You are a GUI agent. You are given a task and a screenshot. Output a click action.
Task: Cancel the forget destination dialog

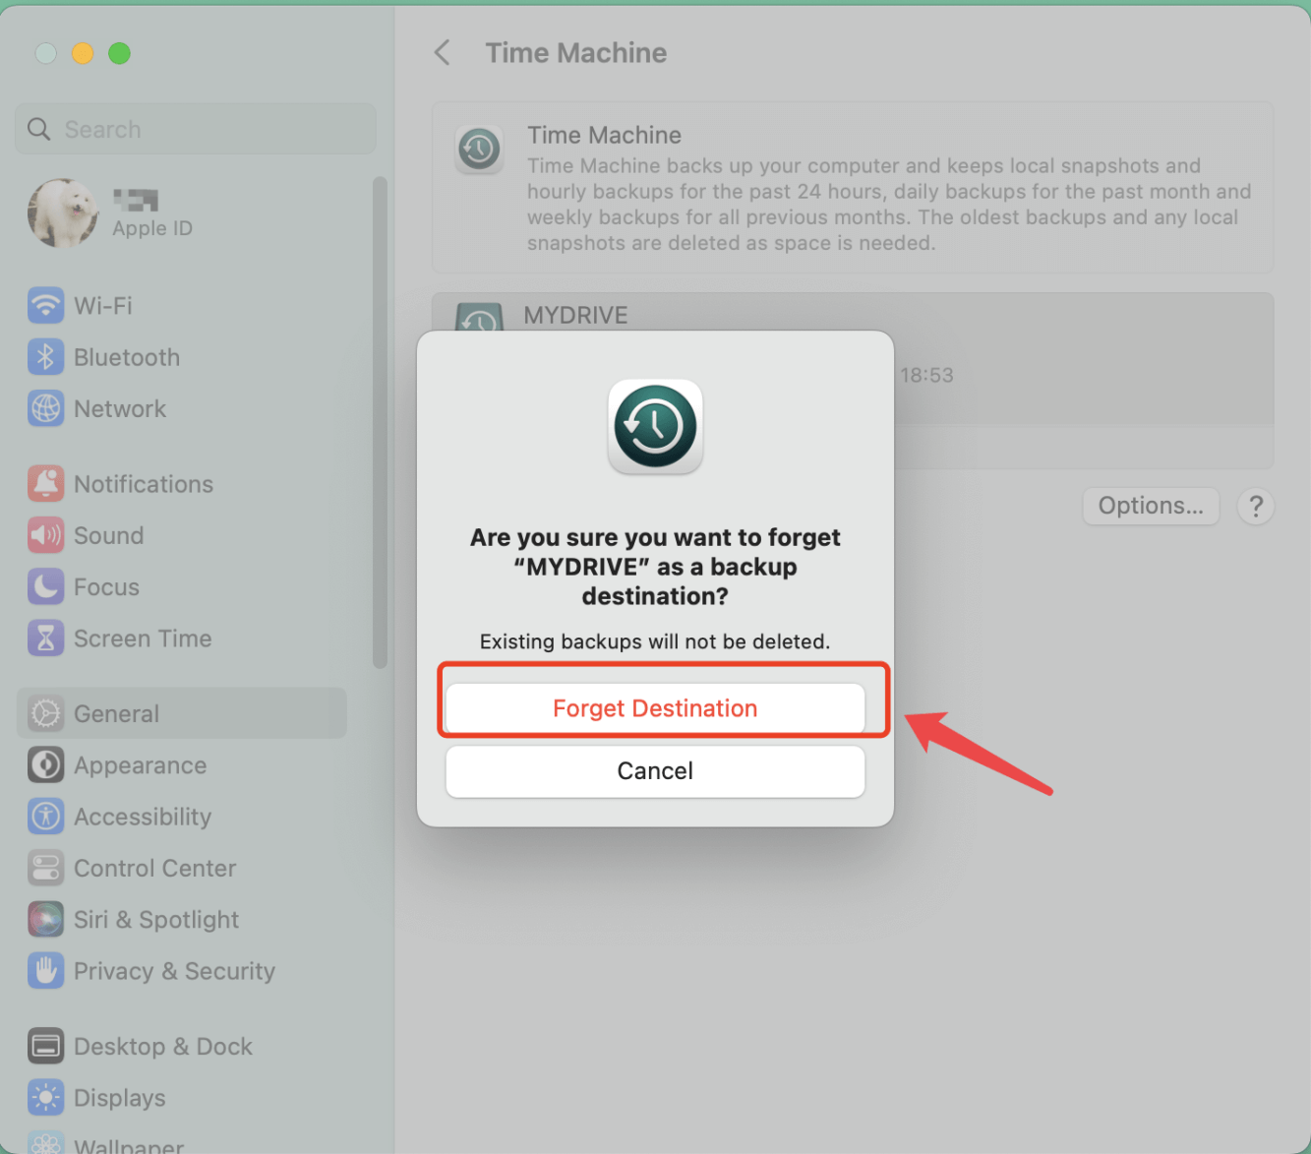point(655,771)
